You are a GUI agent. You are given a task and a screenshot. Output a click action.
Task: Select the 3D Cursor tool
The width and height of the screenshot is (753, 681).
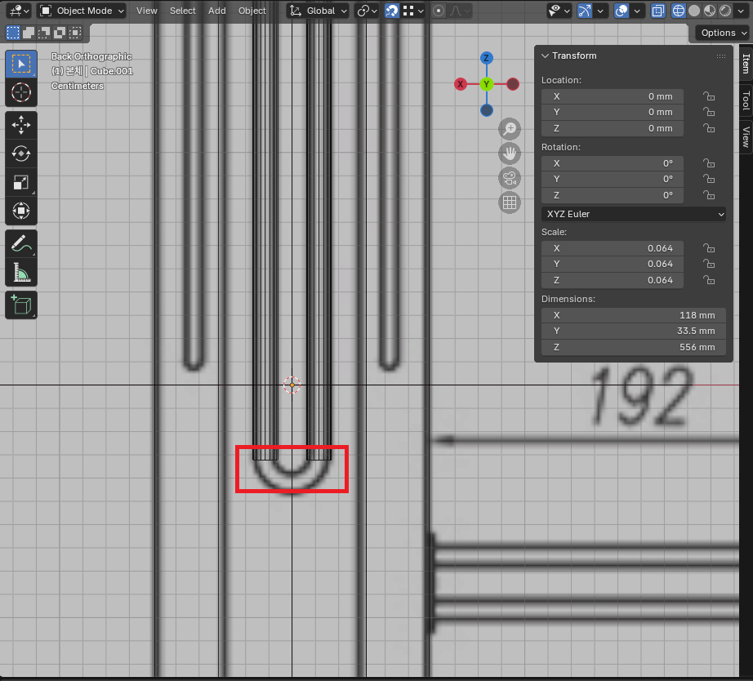pyautogui.click(x=21, y=92)
